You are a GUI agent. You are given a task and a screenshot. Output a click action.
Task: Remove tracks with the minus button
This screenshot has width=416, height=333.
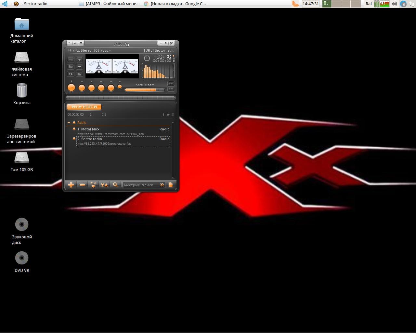coord(82,185)
